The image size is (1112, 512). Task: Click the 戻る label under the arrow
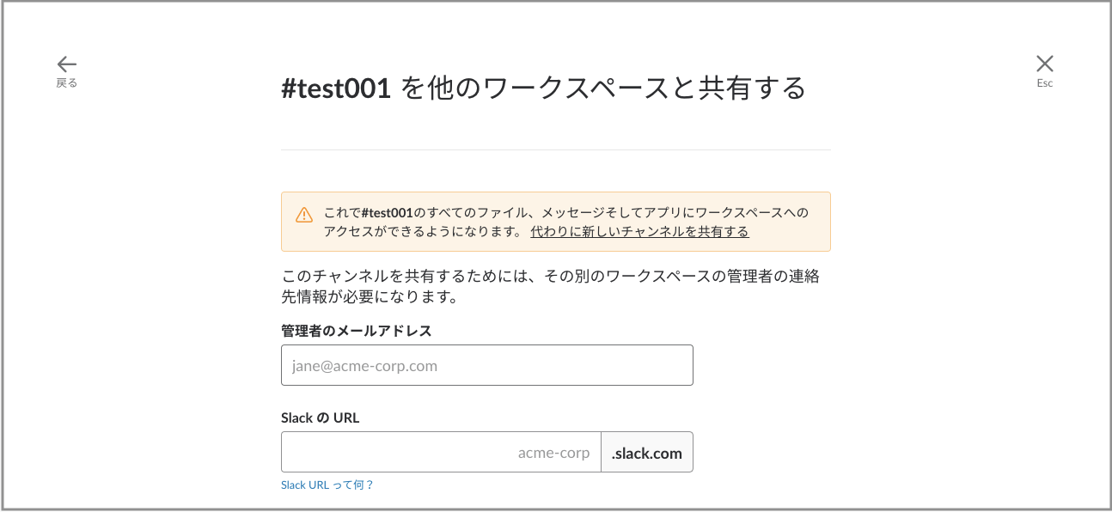(67, 83)
